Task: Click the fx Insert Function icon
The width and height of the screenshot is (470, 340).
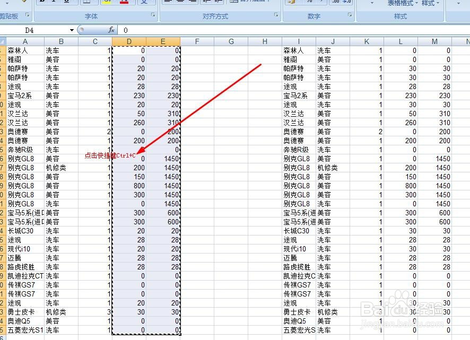Action: click(111, 30)
